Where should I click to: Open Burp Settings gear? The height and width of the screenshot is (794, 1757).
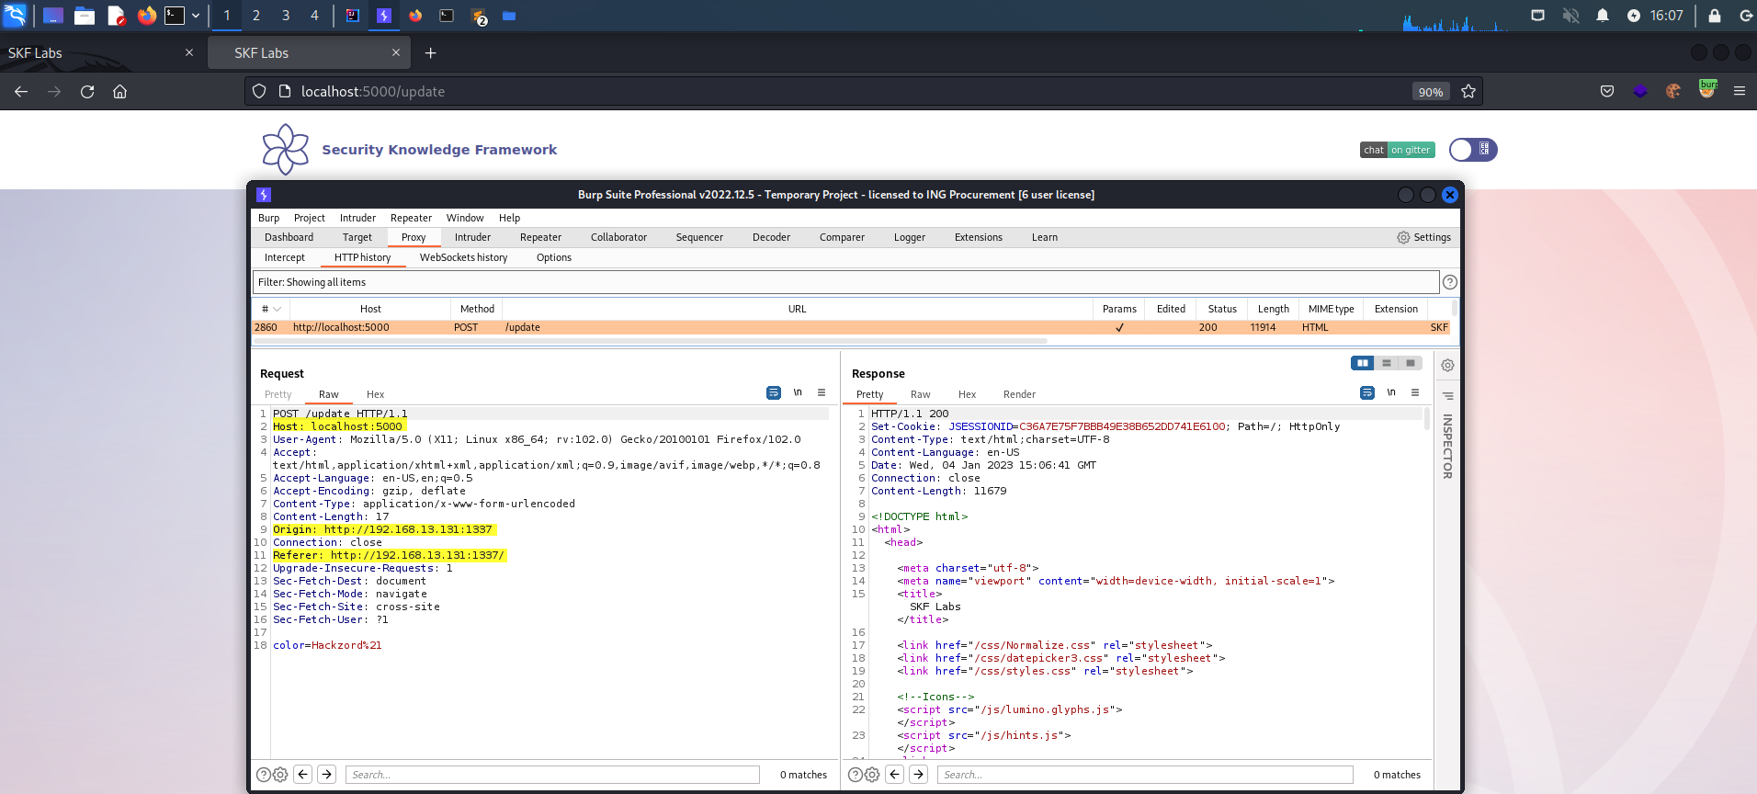[1423, 237]
